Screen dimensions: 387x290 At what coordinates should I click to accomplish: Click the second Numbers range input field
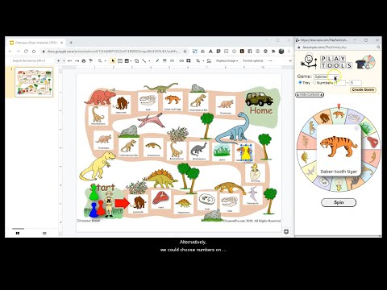356,83
